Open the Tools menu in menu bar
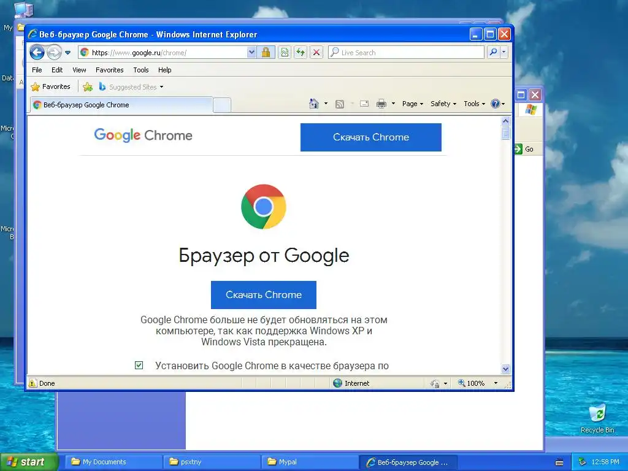Screen dimensions: 628x471 141,70
